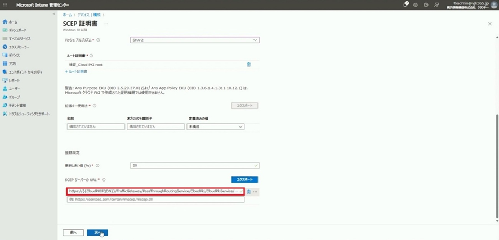Viewport: 499px width, 240px height.
Task: Open the notifications bell icon
Action: 406,4
